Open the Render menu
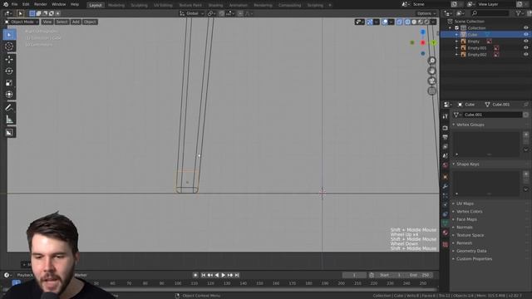Viewport: 532px width, 299px height. point(41,4)
